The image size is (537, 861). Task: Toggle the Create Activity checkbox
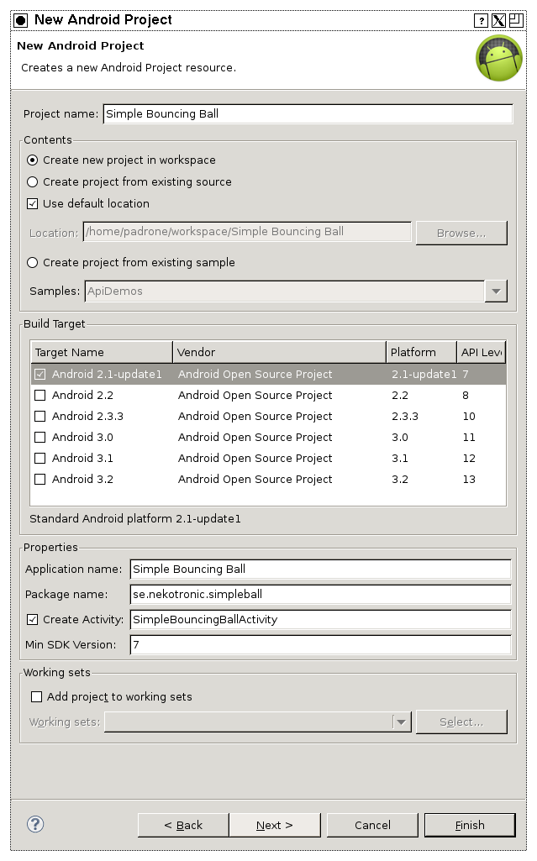[x=33, y=619]
